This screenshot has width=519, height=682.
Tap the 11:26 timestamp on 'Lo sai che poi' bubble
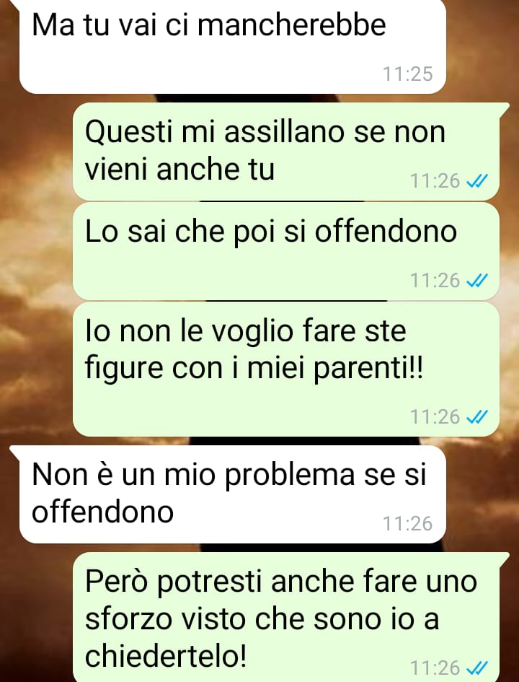[435, 281]
